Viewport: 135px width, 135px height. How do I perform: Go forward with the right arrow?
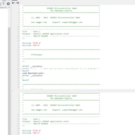17,3
